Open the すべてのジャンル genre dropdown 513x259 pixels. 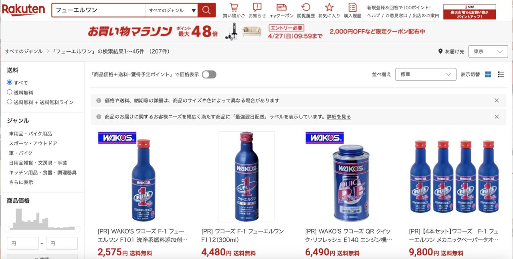coord(172,10)
